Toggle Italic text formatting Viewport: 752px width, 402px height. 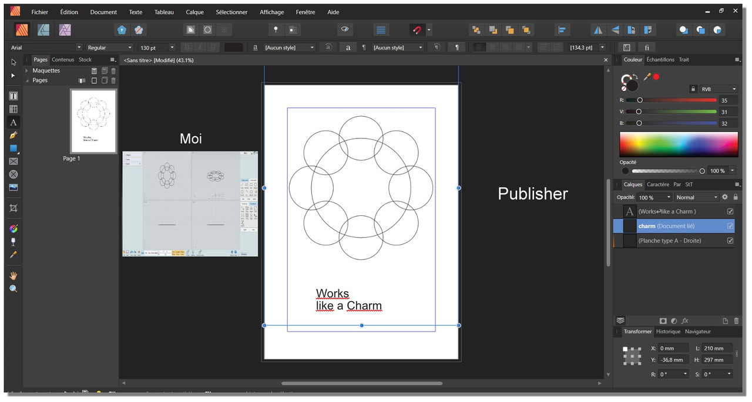point(200,47)
